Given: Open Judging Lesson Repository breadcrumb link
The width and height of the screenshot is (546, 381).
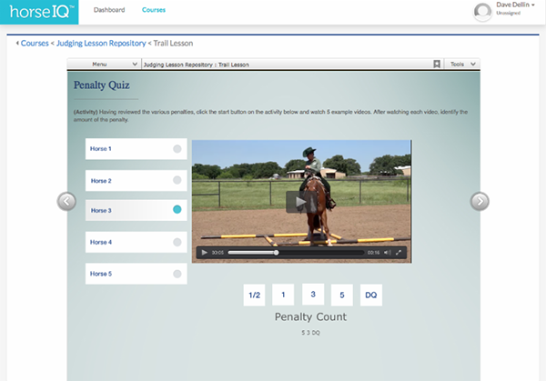Looking at the screenshot, I should 101,43.
